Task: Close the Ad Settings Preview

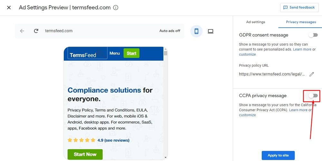Action: [x=9, y=8]
